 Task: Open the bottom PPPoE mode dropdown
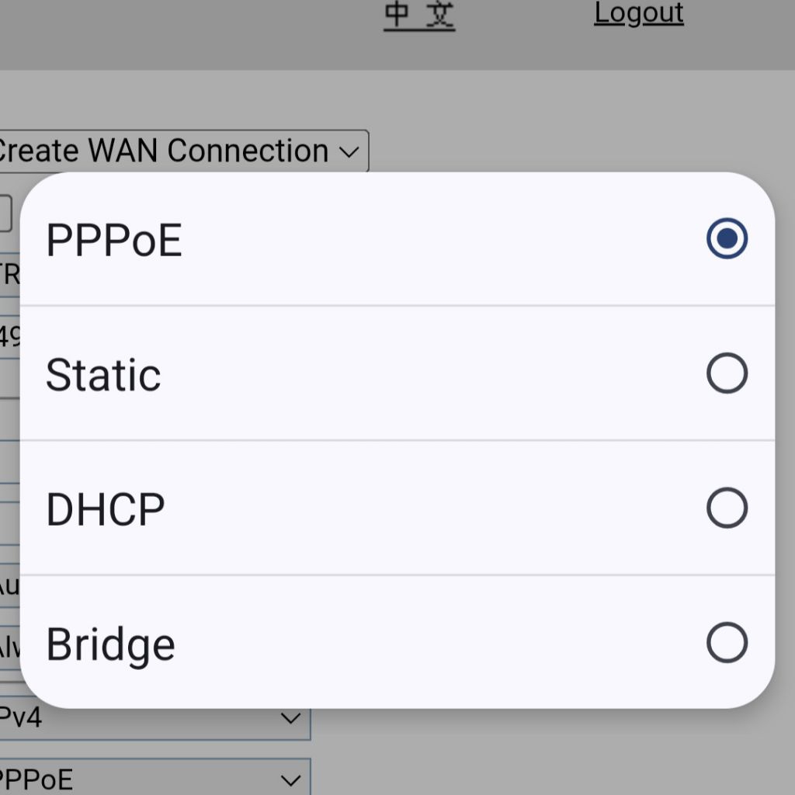click(x=148, y=779)
